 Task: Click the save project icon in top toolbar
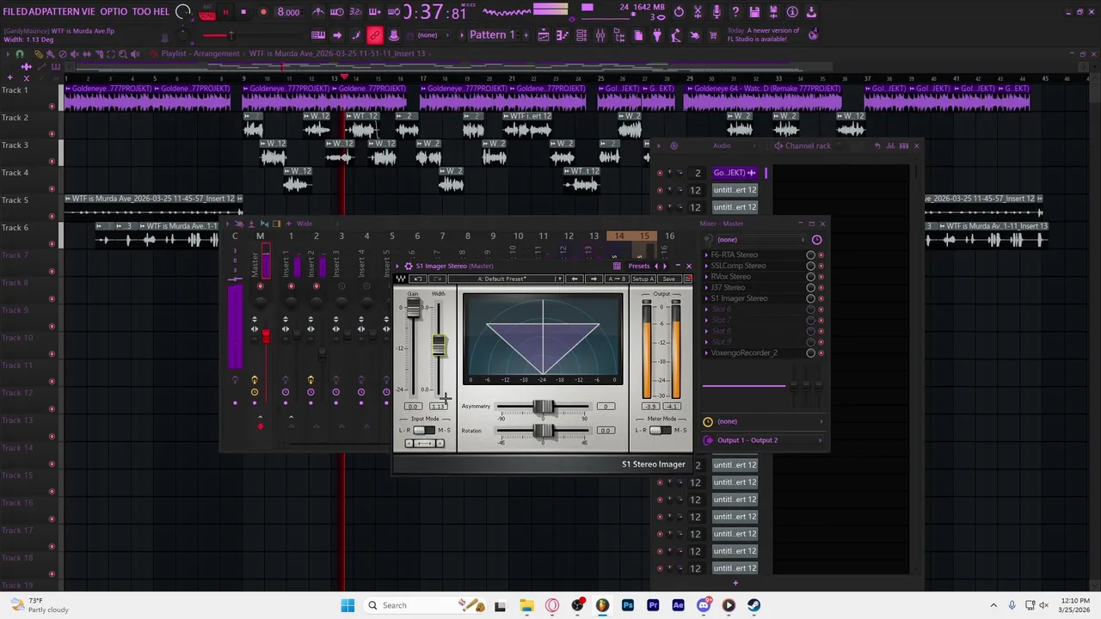(754, 12)
